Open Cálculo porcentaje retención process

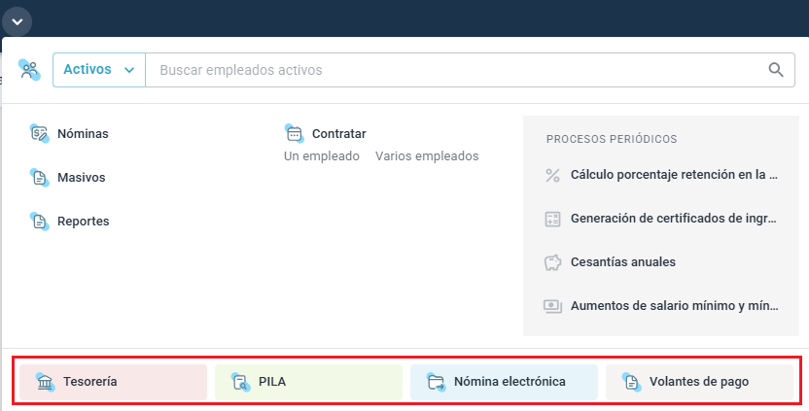click(x=674, y=176)
